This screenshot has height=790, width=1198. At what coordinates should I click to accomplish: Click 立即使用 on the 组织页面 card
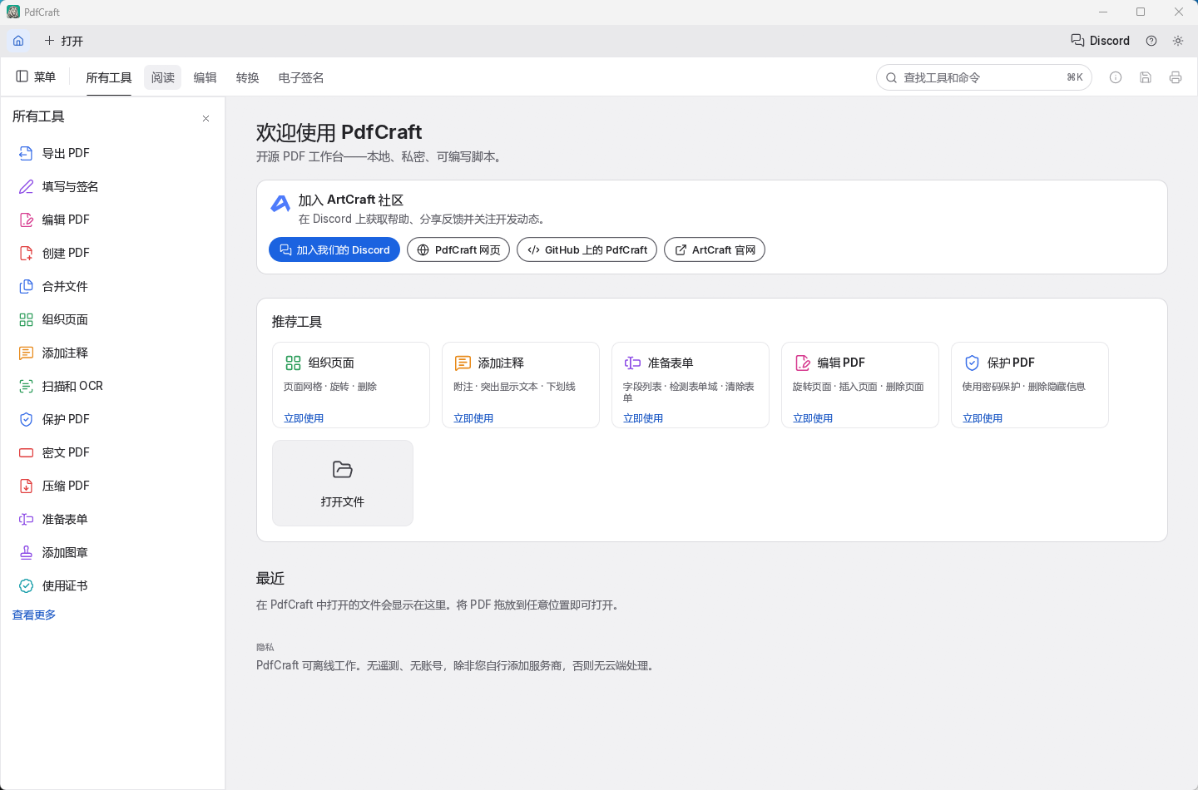(x=304, y=418)
